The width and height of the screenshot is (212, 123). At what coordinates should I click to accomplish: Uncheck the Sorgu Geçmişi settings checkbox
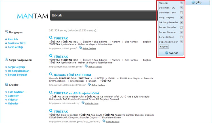click(x=181, y=18)
